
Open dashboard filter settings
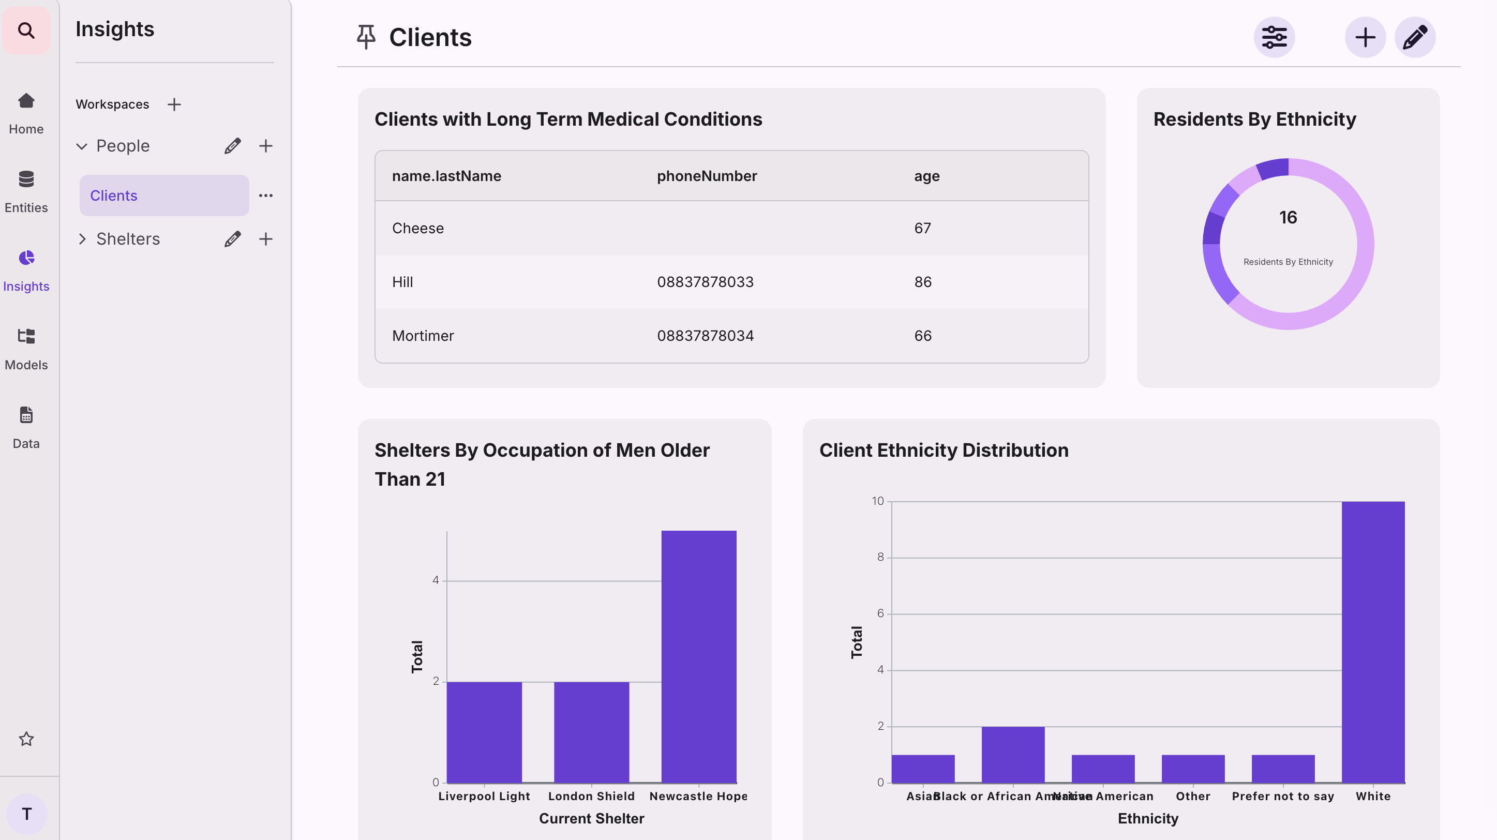(1275, 37)
